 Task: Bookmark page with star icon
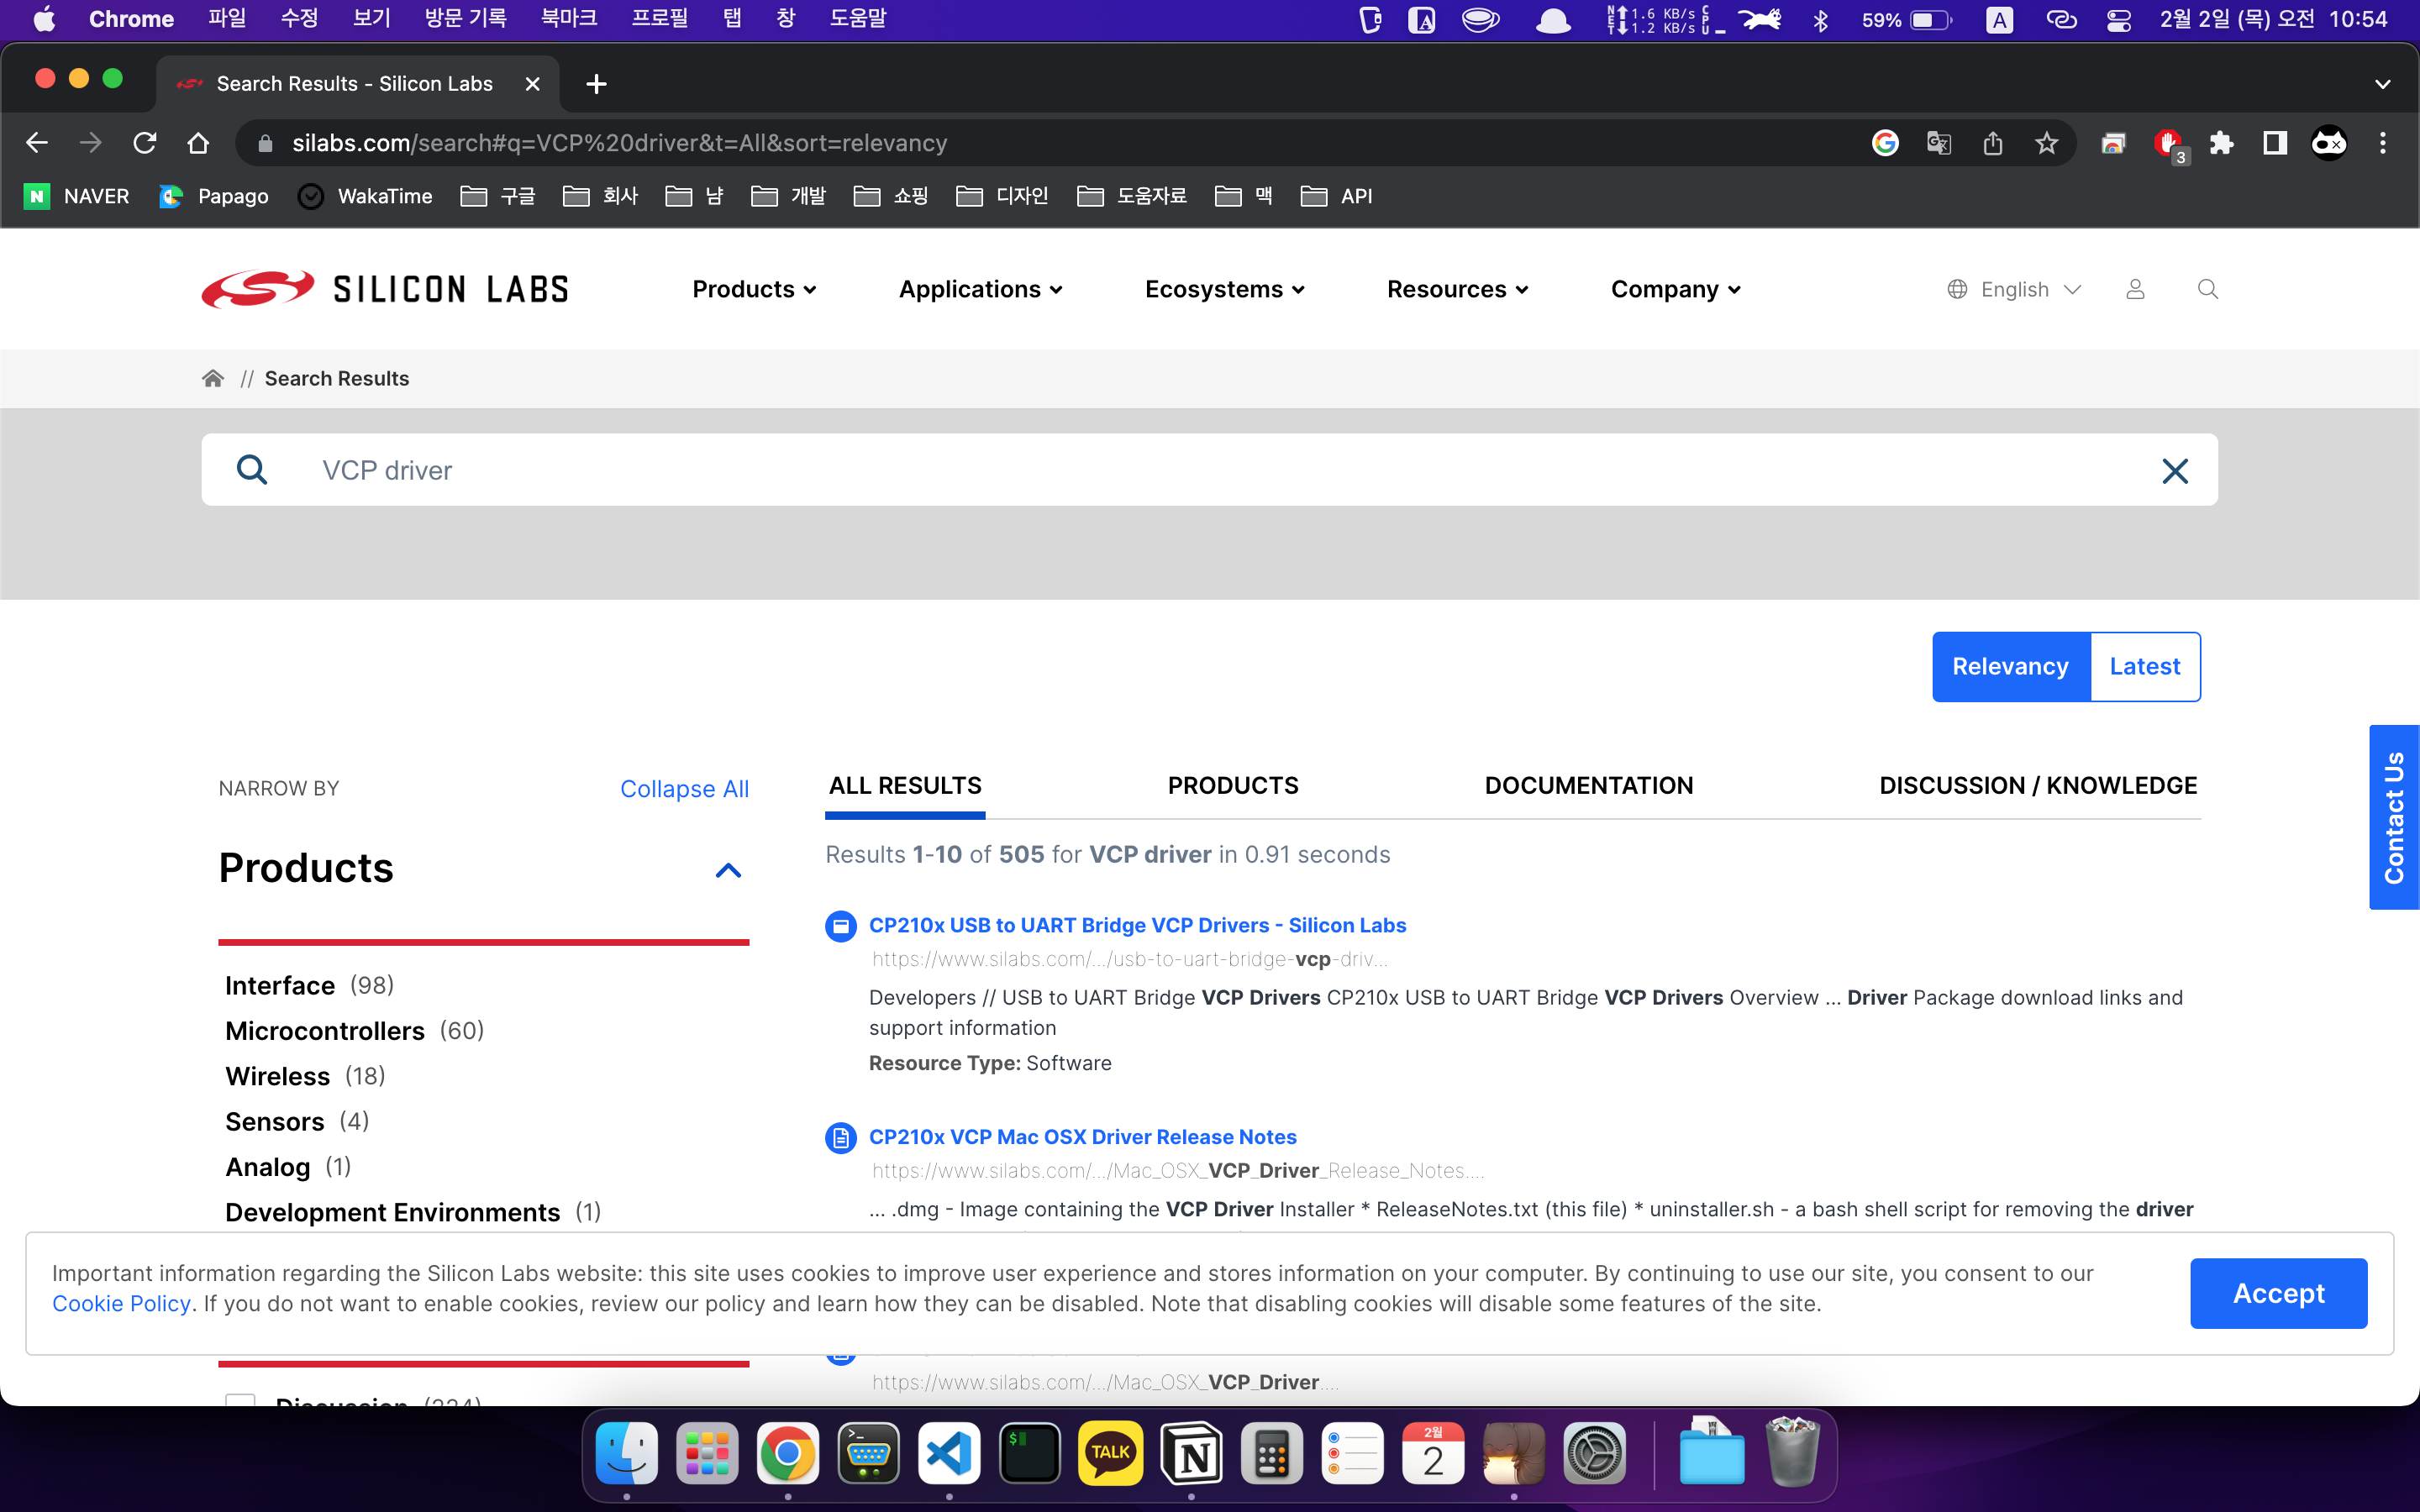(2046, 143)
